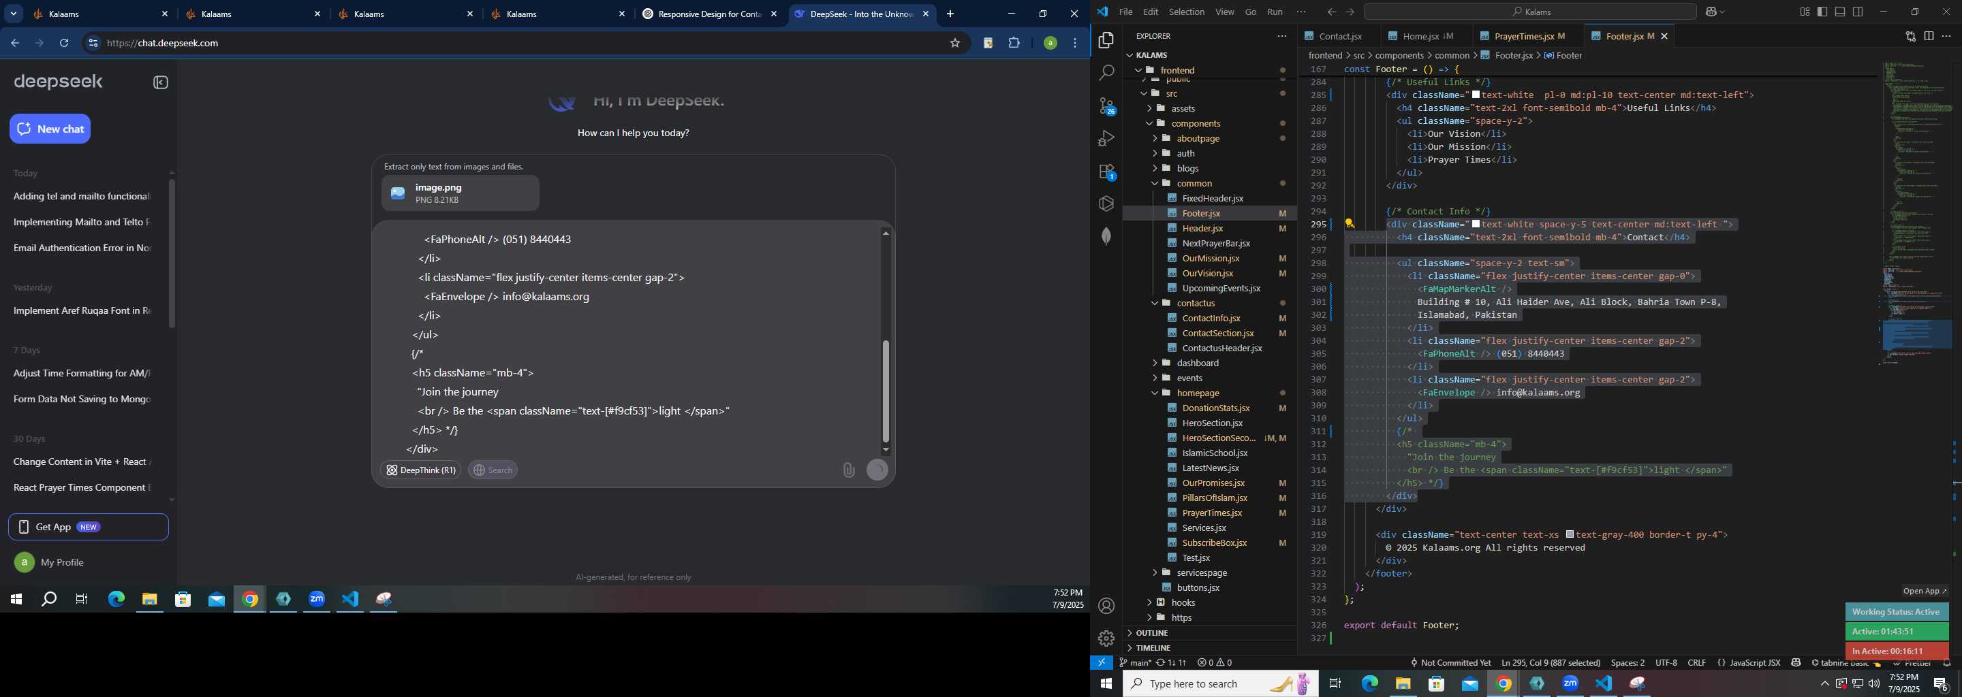Open HeroSection.jsx file in Explorer
1962x697 pixels.
click(1211, 423)
